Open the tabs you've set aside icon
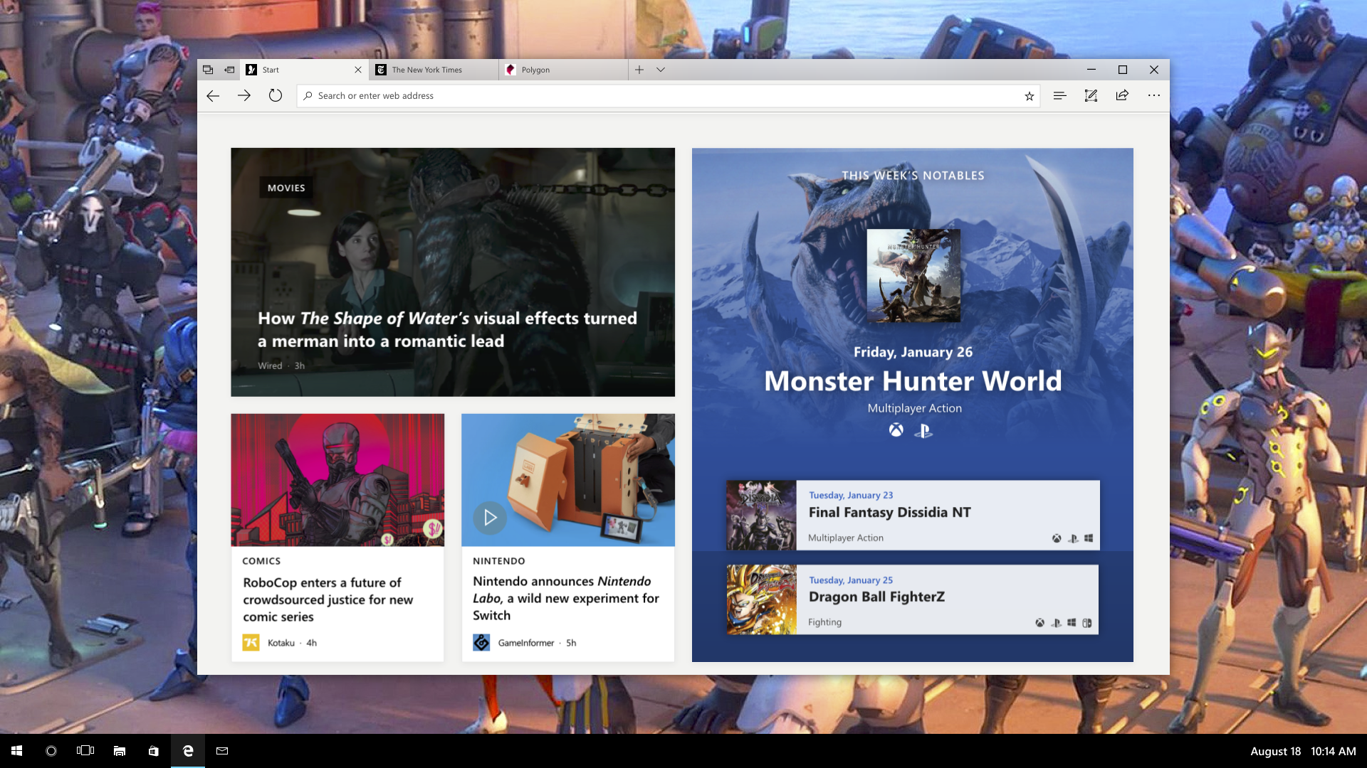Image resolution: width=1367 pixels, height=768 pixels. coord(208,70)
